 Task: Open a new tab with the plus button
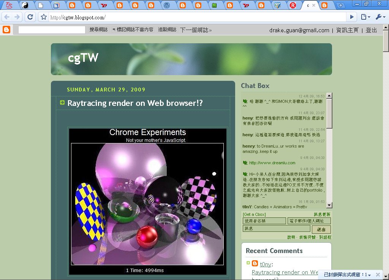[341, 5]
